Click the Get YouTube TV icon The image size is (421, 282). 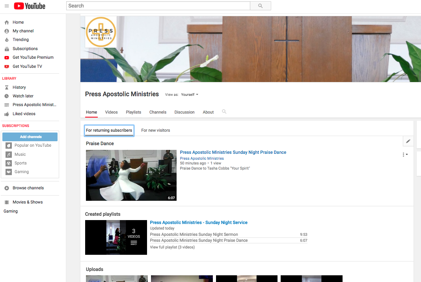tap(7, 66)
